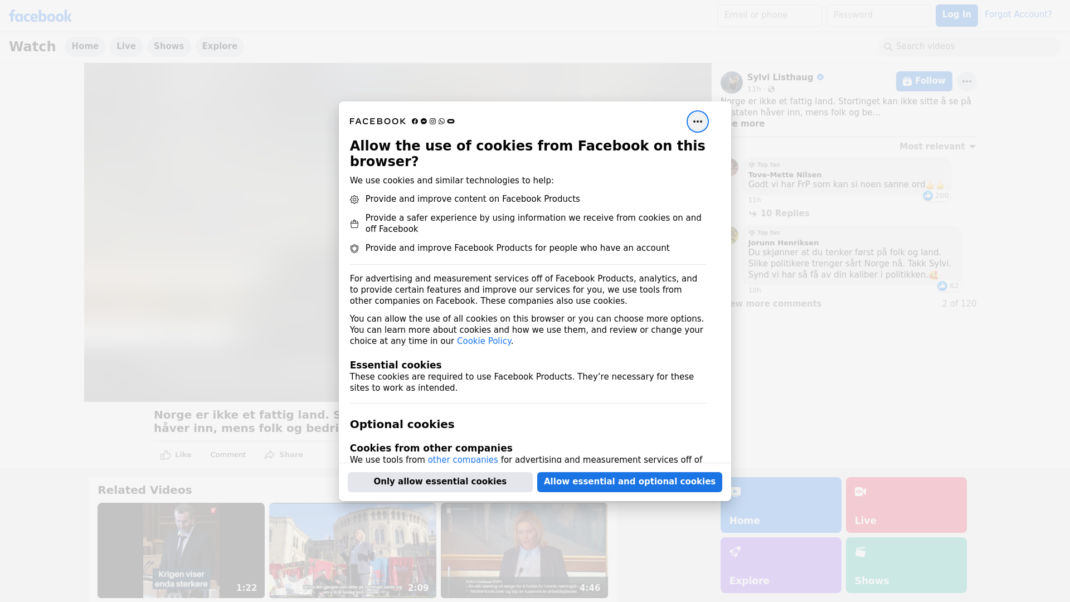Screen dimensions: 1070x602
Task: Follow Sylvi Listhaug
Action: pos(924,81)
